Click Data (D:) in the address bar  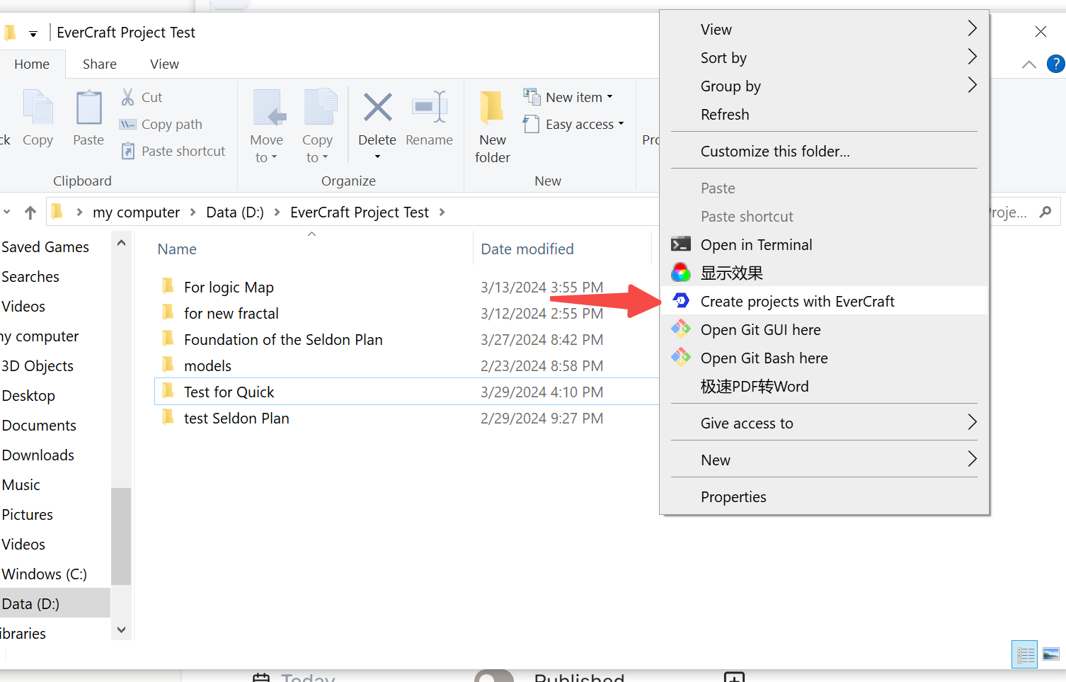pos(235,212)
